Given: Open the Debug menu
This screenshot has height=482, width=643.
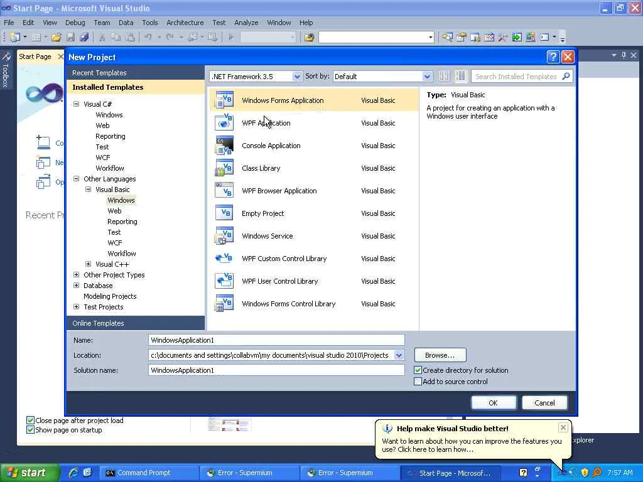Looking at the screenshot, I should point(75,23).
